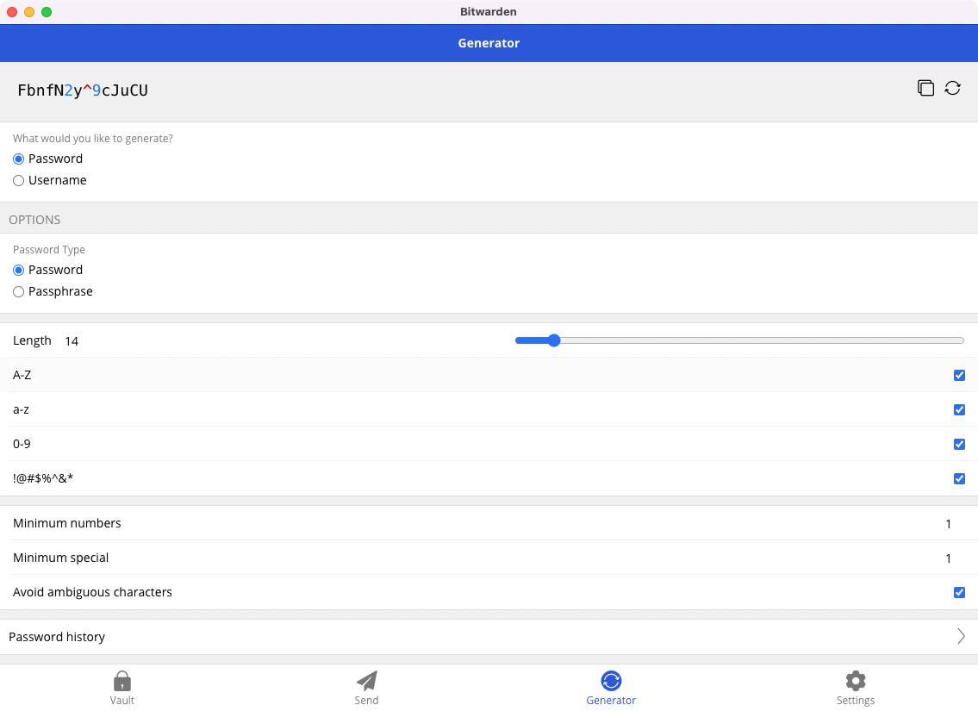Click the Generator title in header
978x711 pixels.
pos(489,43)
